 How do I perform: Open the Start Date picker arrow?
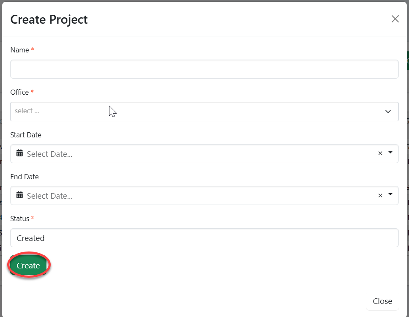[x=390, y=153]
